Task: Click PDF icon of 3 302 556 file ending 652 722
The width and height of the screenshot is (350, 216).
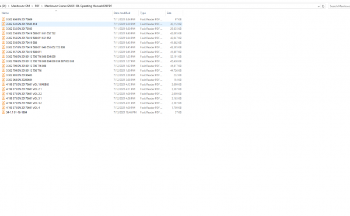Action: 3,33
